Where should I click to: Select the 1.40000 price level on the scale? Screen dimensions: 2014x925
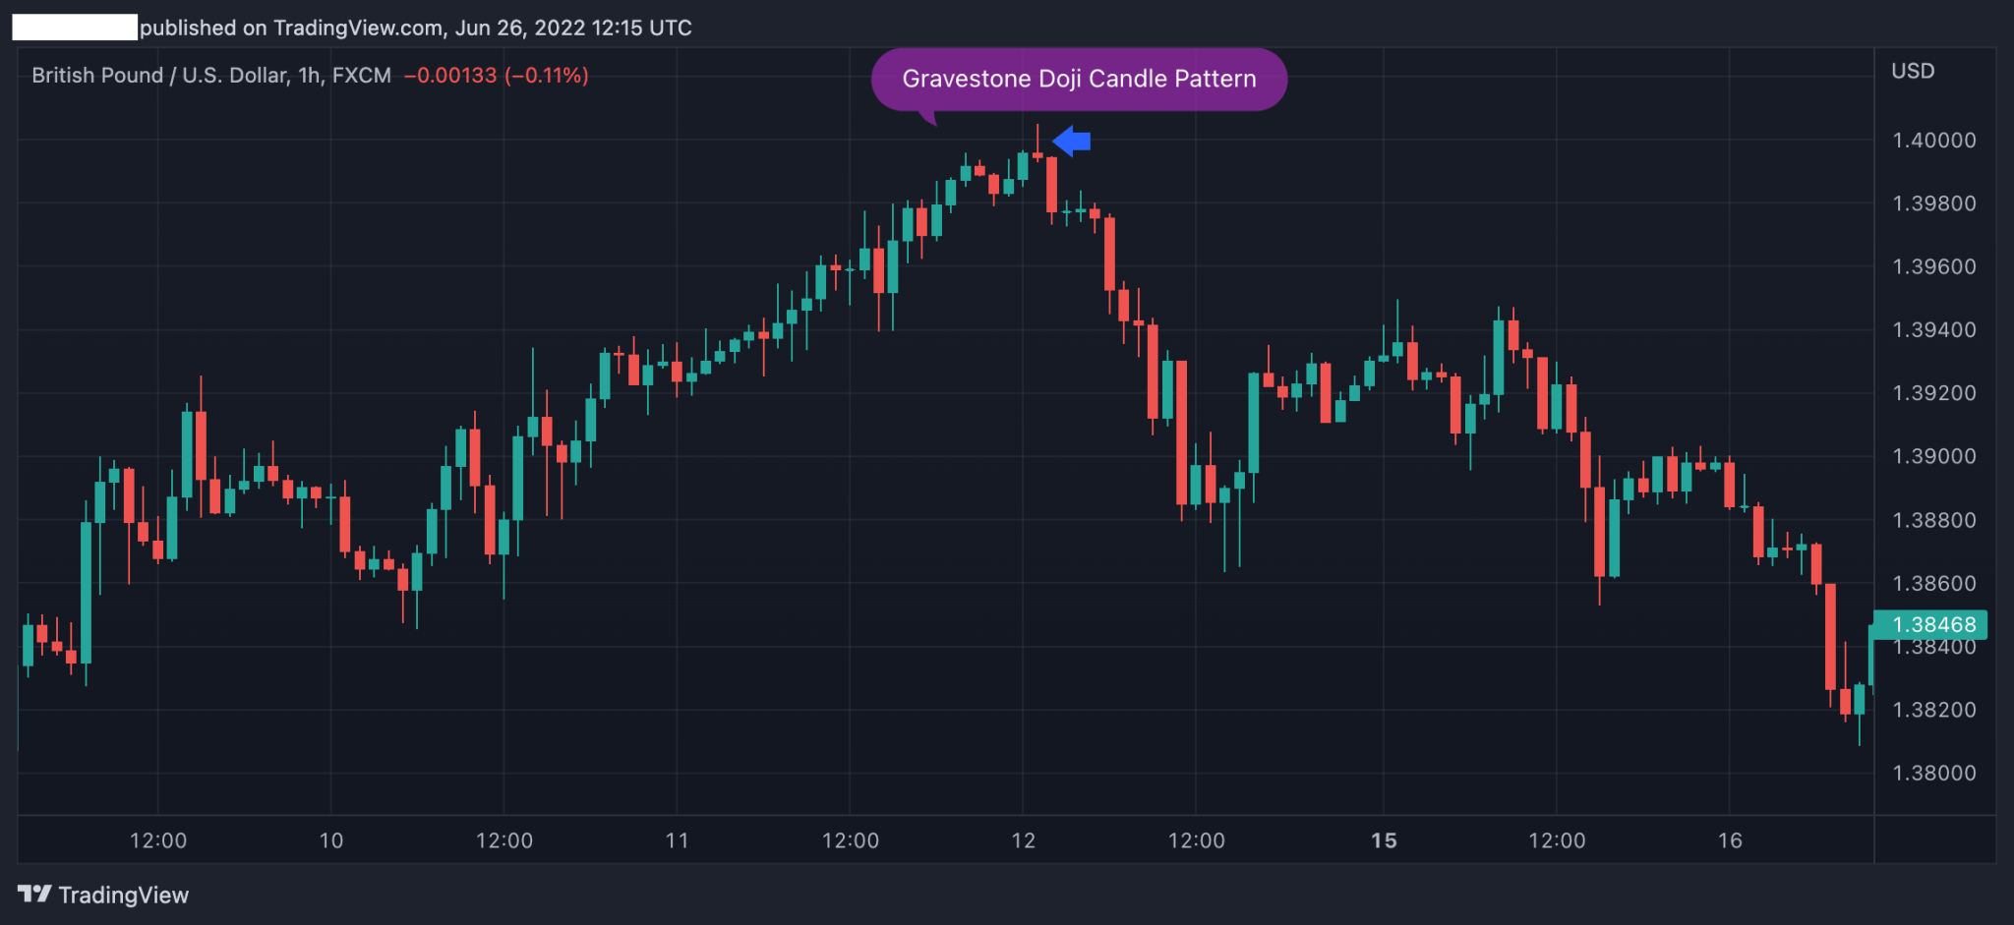pyautogui.click(x=1934, y=140)
